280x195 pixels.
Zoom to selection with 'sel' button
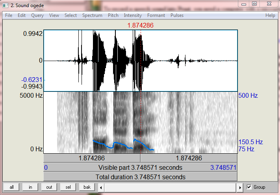coord(68,187)
